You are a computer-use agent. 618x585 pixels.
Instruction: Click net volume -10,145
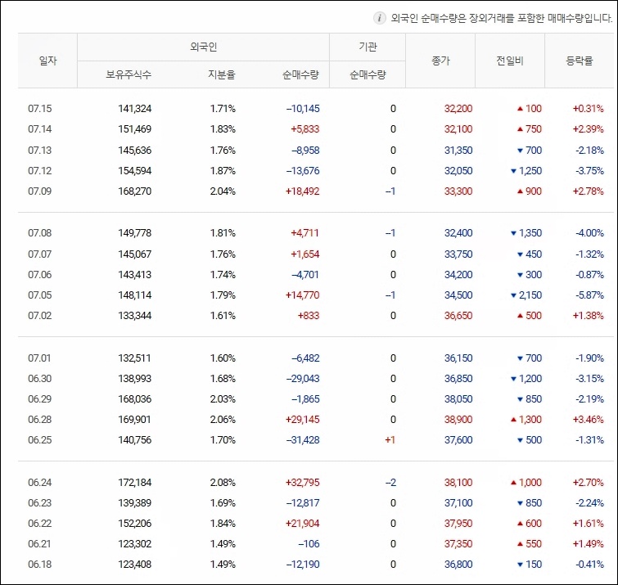tap(303, 109)
